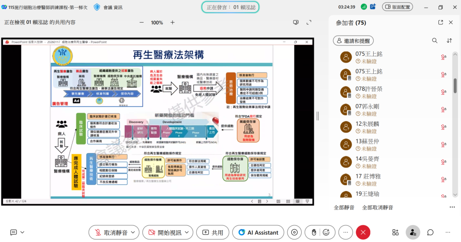Click muted microphone icon for 13蘇昱仲
Viewport: 461px width, 242px height.
[443, 145]
